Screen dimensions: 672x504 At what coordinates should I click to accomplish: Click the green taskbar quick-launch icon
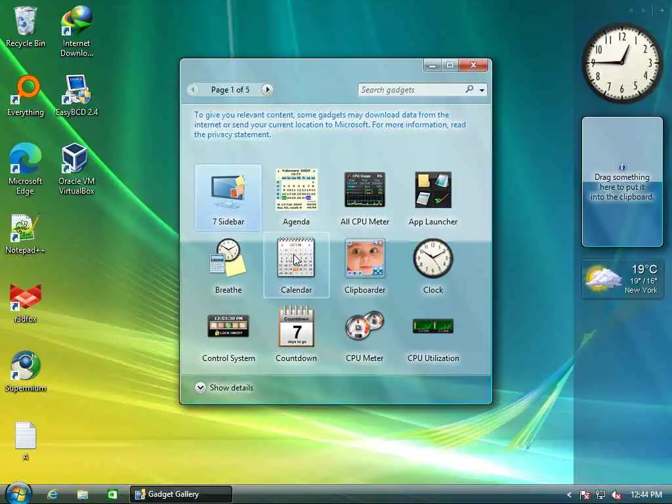point(112,495)
